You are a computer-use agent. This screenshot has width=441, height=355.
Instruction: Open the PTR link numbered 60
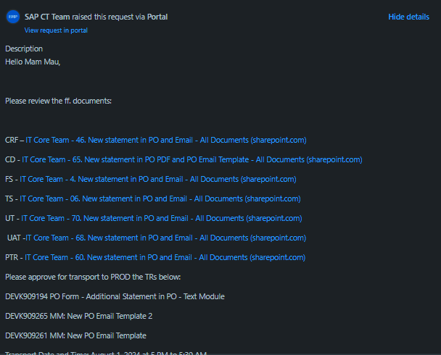pos(165,257)
